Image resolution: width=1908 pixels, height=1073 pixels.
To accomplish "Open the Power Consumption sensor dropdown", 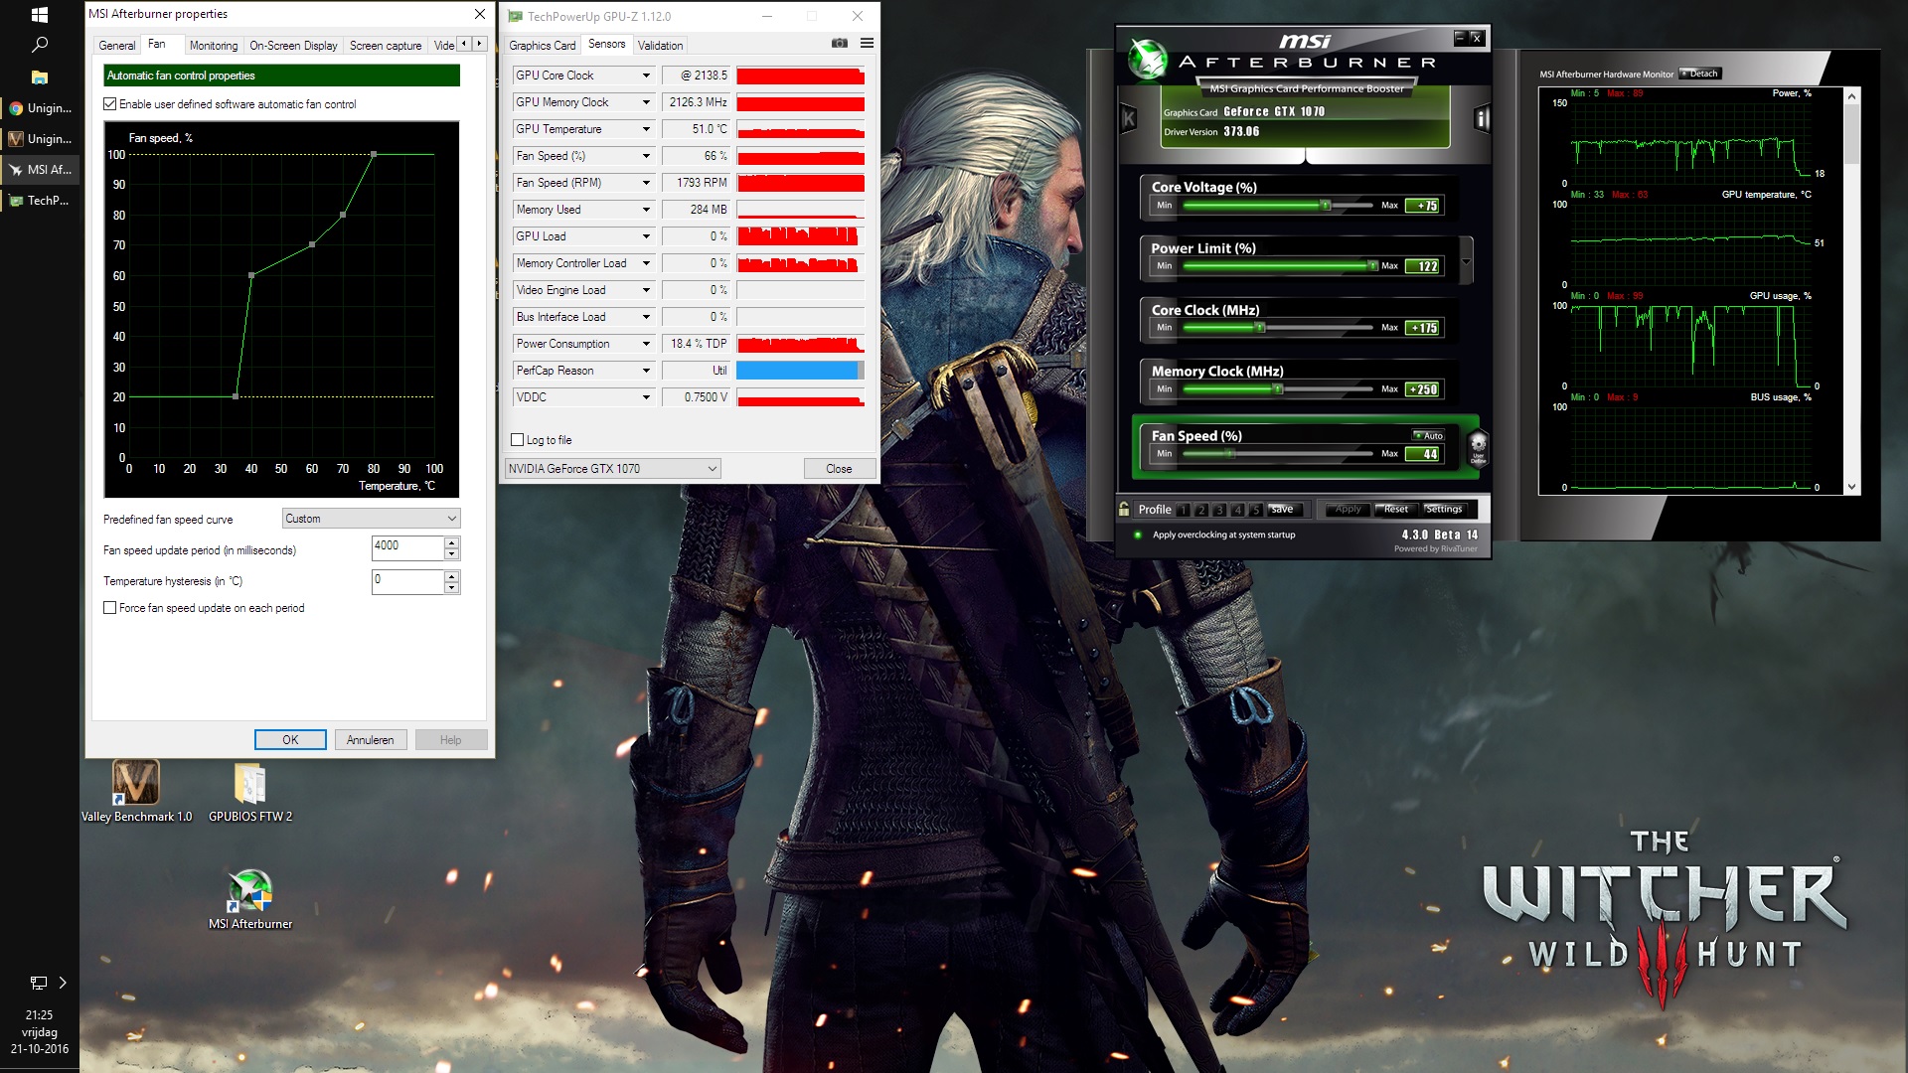I will (x=646, y=344).
